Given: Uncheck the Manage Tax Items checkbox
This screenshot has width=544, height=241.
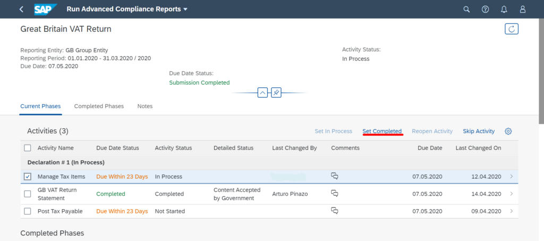Looking at the screenshot, I should tap(28, 177).
